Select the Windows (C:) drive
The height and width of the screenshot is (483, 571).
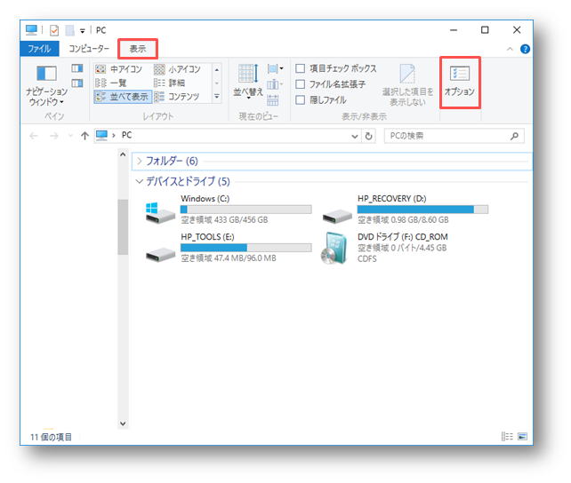pos(229,210)
